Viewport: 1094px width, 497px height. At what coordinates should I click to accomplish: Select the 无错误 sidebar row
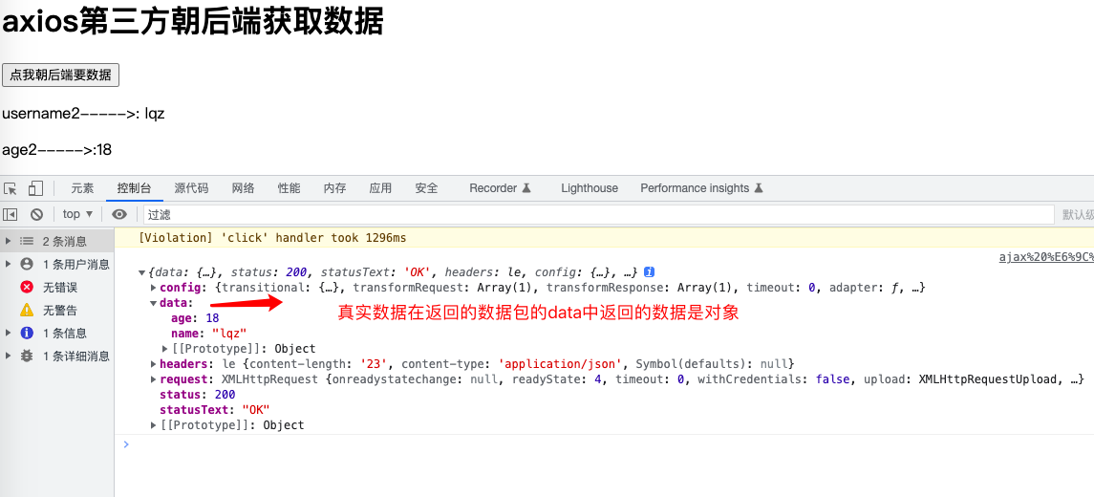(57, 287)
